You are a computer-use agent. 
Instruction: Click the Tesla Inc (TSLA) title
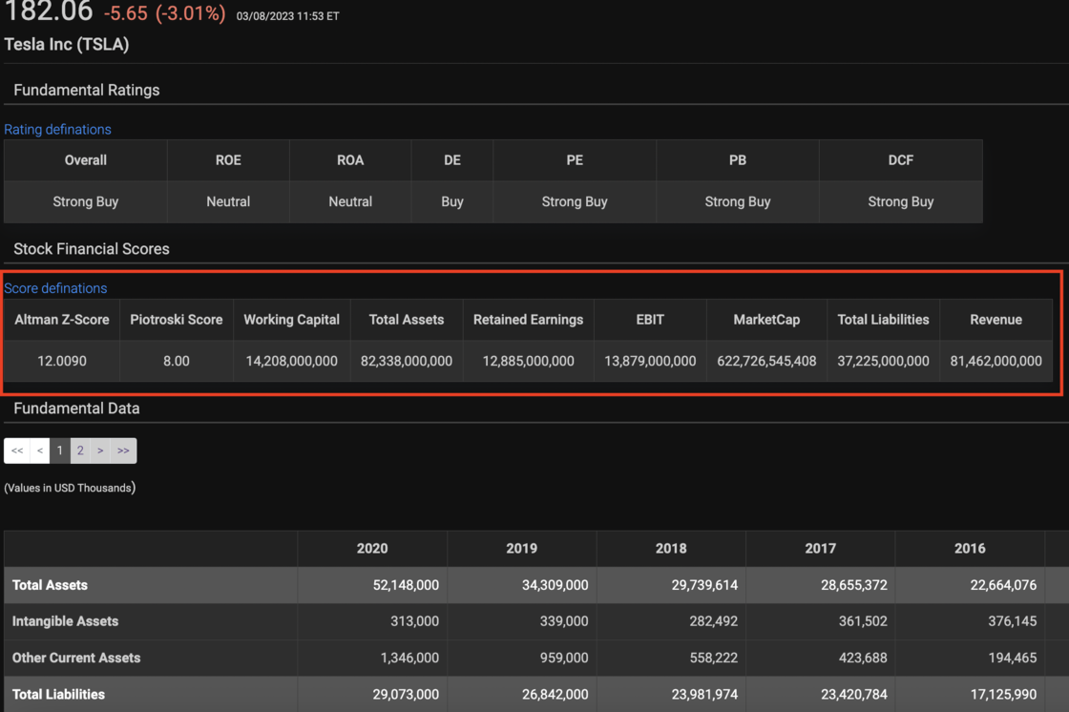tap(67, 45)
